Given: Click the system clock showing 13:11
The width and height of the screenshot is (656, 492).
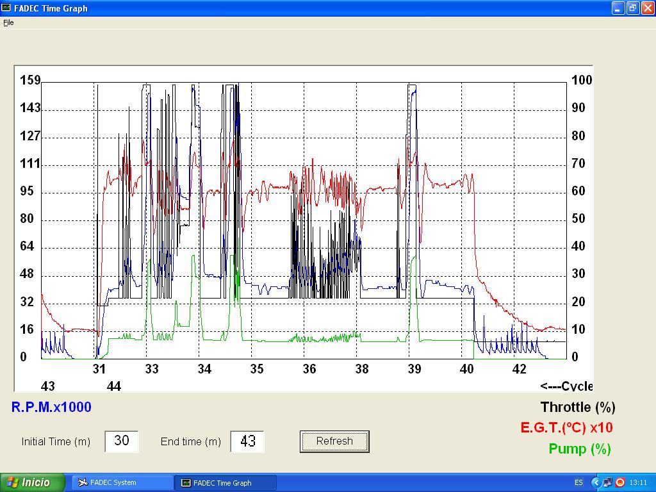Looking at the screenshot, I should (638, 482).
